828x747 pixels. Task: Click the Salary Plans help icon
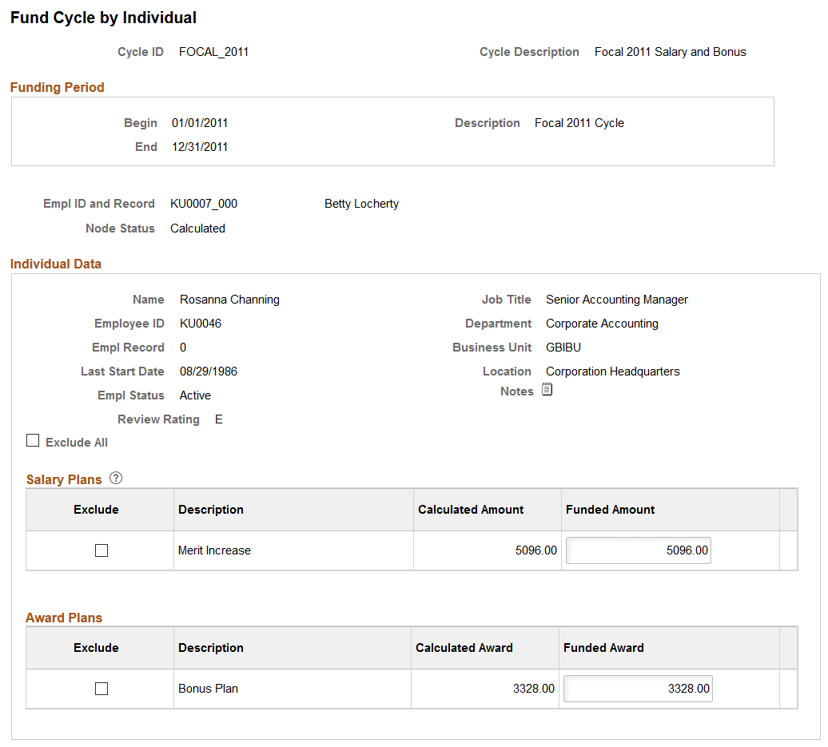pos(116,478)
